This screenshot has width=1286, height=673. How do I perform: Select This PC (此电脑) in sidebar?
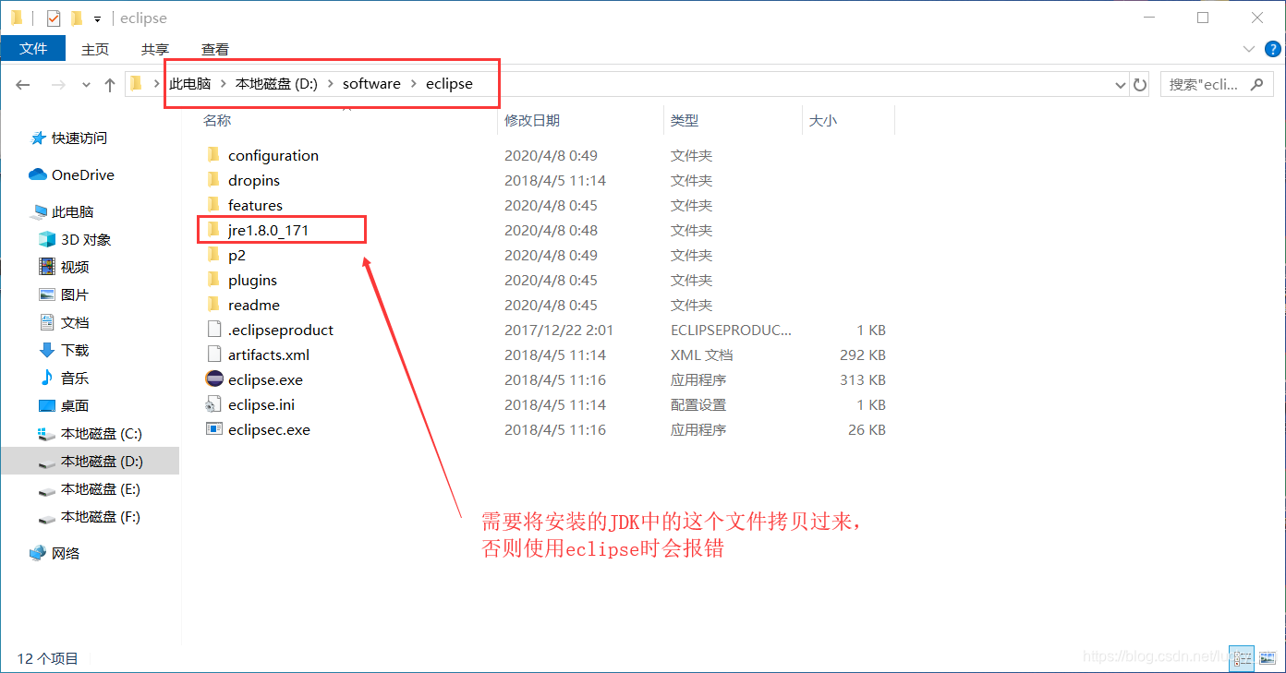click(x=62, y=211)
